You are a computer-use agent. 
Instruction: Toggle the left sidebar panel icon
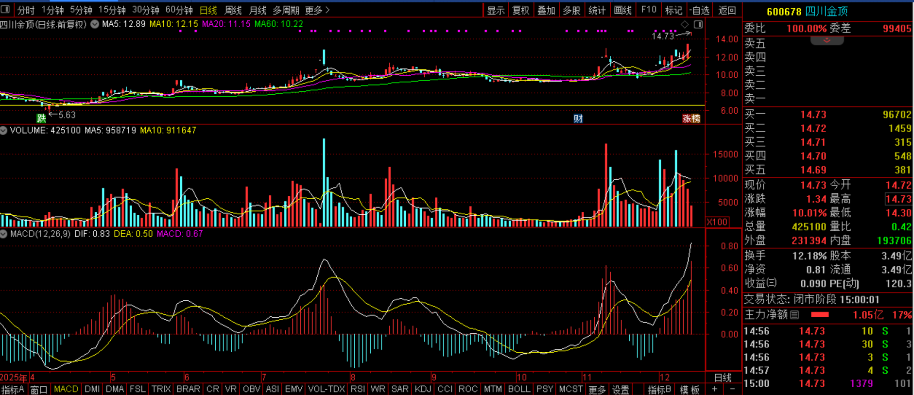coord(5,9)
